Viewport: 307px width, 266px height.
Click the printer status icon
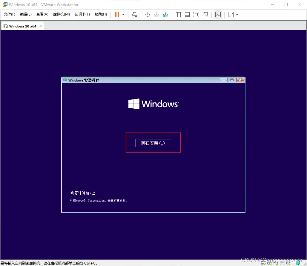(282, 263)
